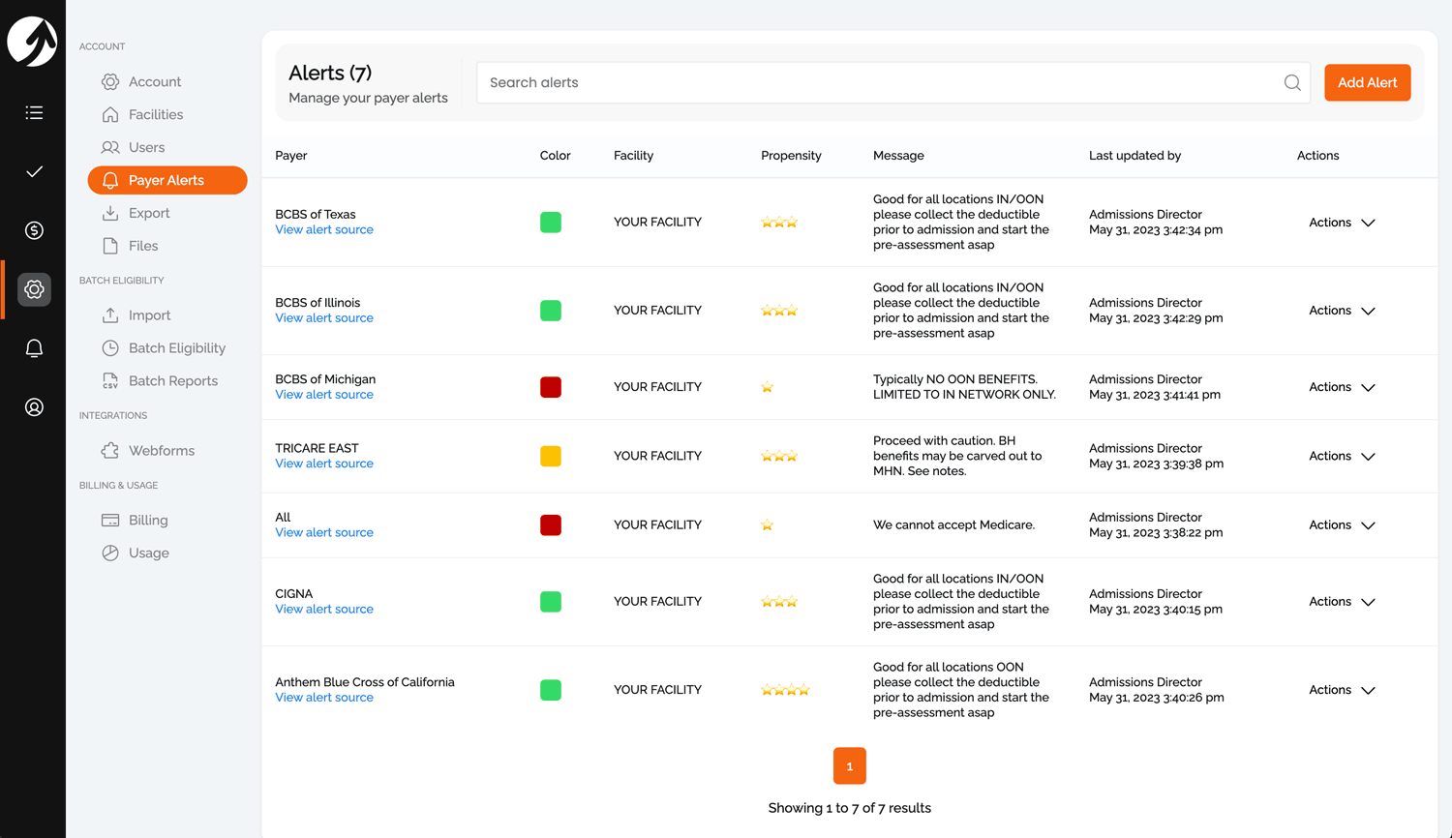Click the red swatch for the All payer row
Image resolution: width=1452 pixels, height=838 pixels.
pyautogui.click(x=551, y=525)
